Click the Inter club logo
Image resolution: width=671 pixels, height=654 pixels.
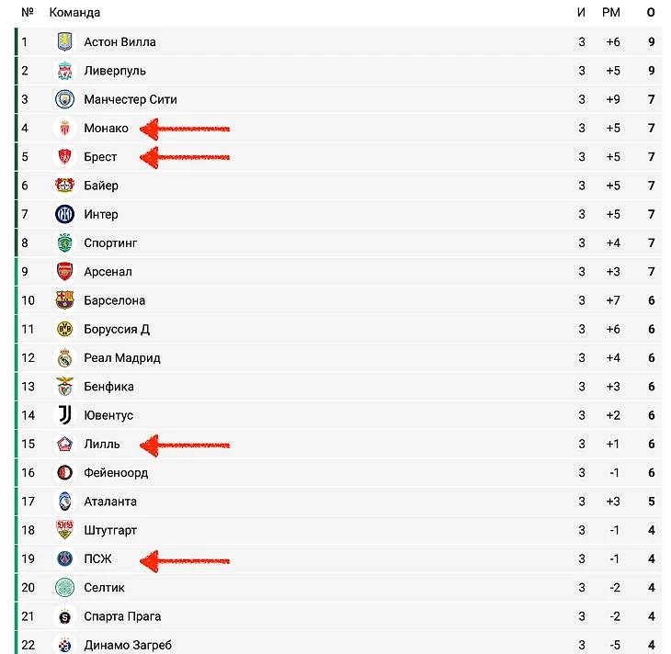pyautogui.click(x=64, y=214)
